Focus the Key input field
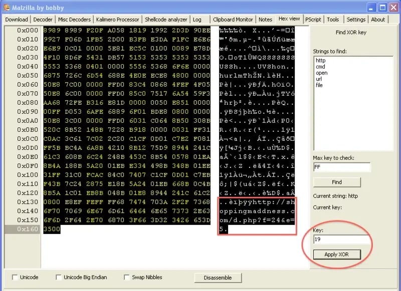Image resolution: width=401 pixels, height=291 pixels. (341, 240)
